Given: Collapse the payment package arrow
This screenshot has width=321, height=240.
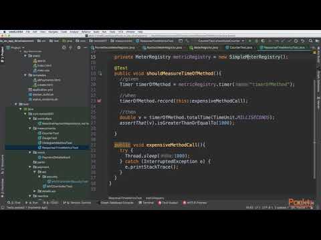Looking at the screenshot, I should tap(30, 167).
